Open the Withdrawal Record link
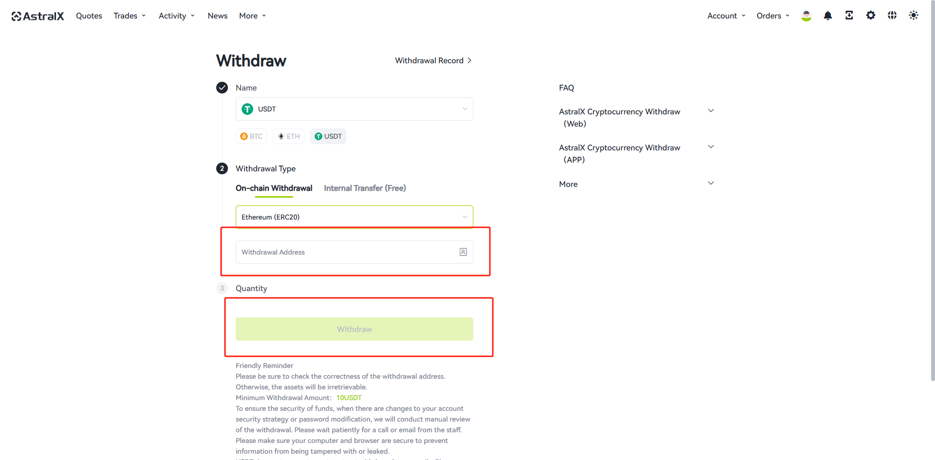The height and width of the screenshot is (460, 935). 433,60
